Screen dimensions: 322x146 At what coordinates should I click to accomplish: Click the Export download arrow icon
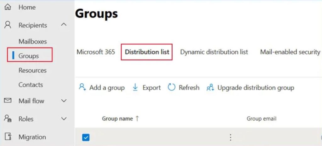(135, 87)
